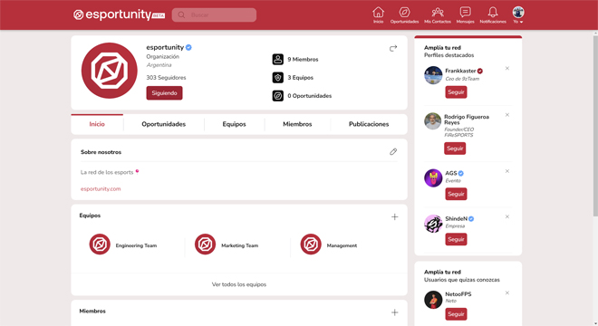Add a team with Equipos plus icon
Viewport: 598px width, 326px height.
point(395,217)
